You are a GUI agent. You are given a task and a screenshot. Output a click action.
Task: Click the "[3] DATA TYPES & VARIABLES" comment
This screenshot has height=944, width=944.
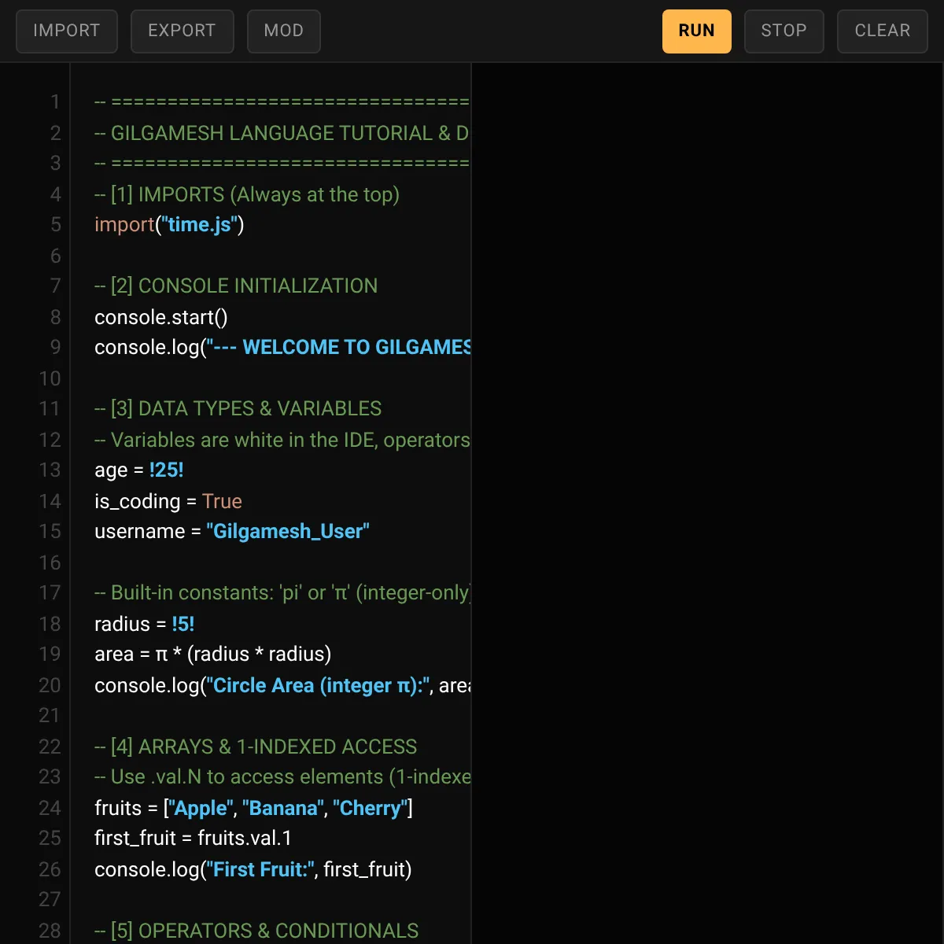click(x=238, y=409)
